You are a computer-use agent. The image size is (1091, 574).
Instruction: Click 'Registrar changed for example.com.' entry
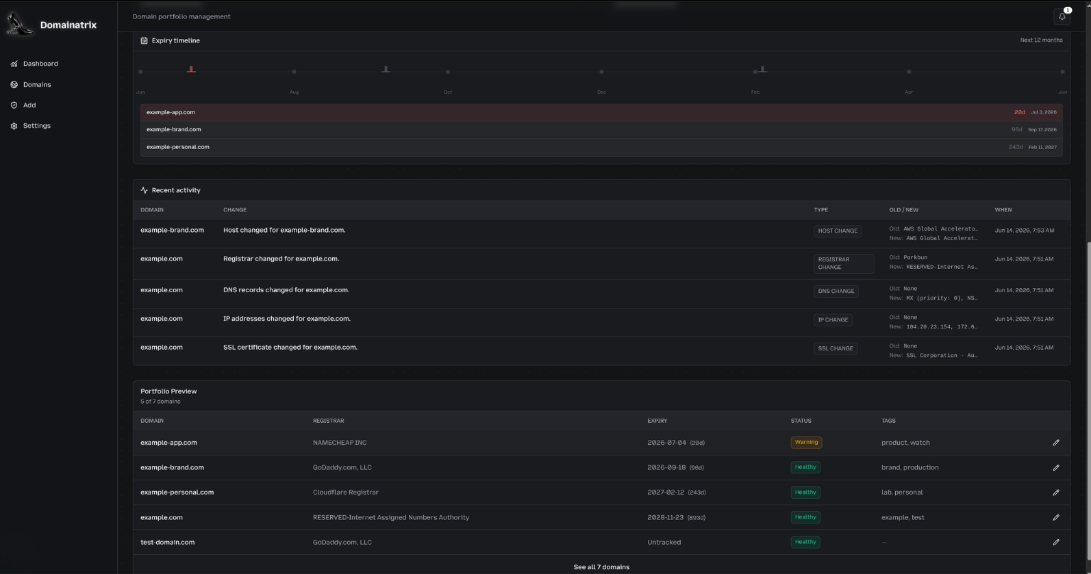pos(281,259)
